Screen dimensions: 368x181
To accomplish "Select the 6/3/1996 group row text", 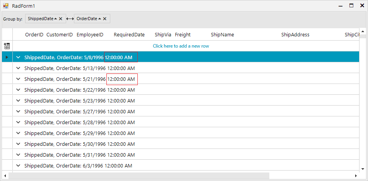I will (78, 166).
